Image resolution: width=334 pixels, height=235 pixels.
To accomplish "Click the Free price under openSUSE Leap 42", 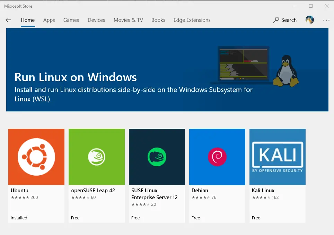I will pyautogui.click(x=75, y=218).
